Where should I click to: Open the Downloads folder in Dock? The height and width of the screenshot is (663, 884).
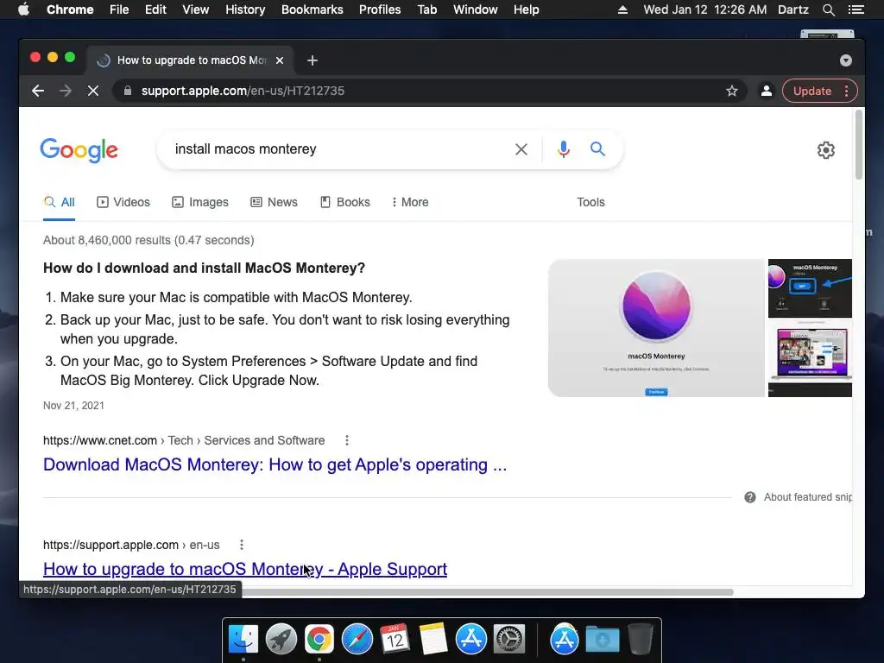point(602,640)
